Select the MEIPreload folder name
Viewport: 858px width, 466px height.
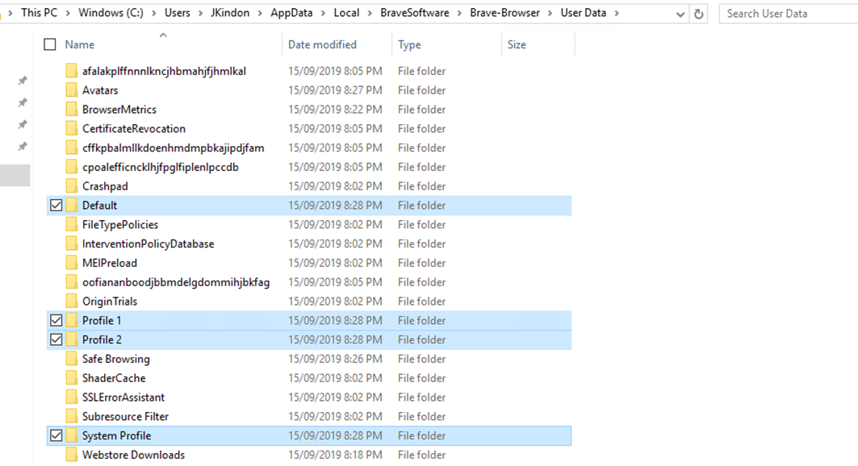tap(110, 263)
